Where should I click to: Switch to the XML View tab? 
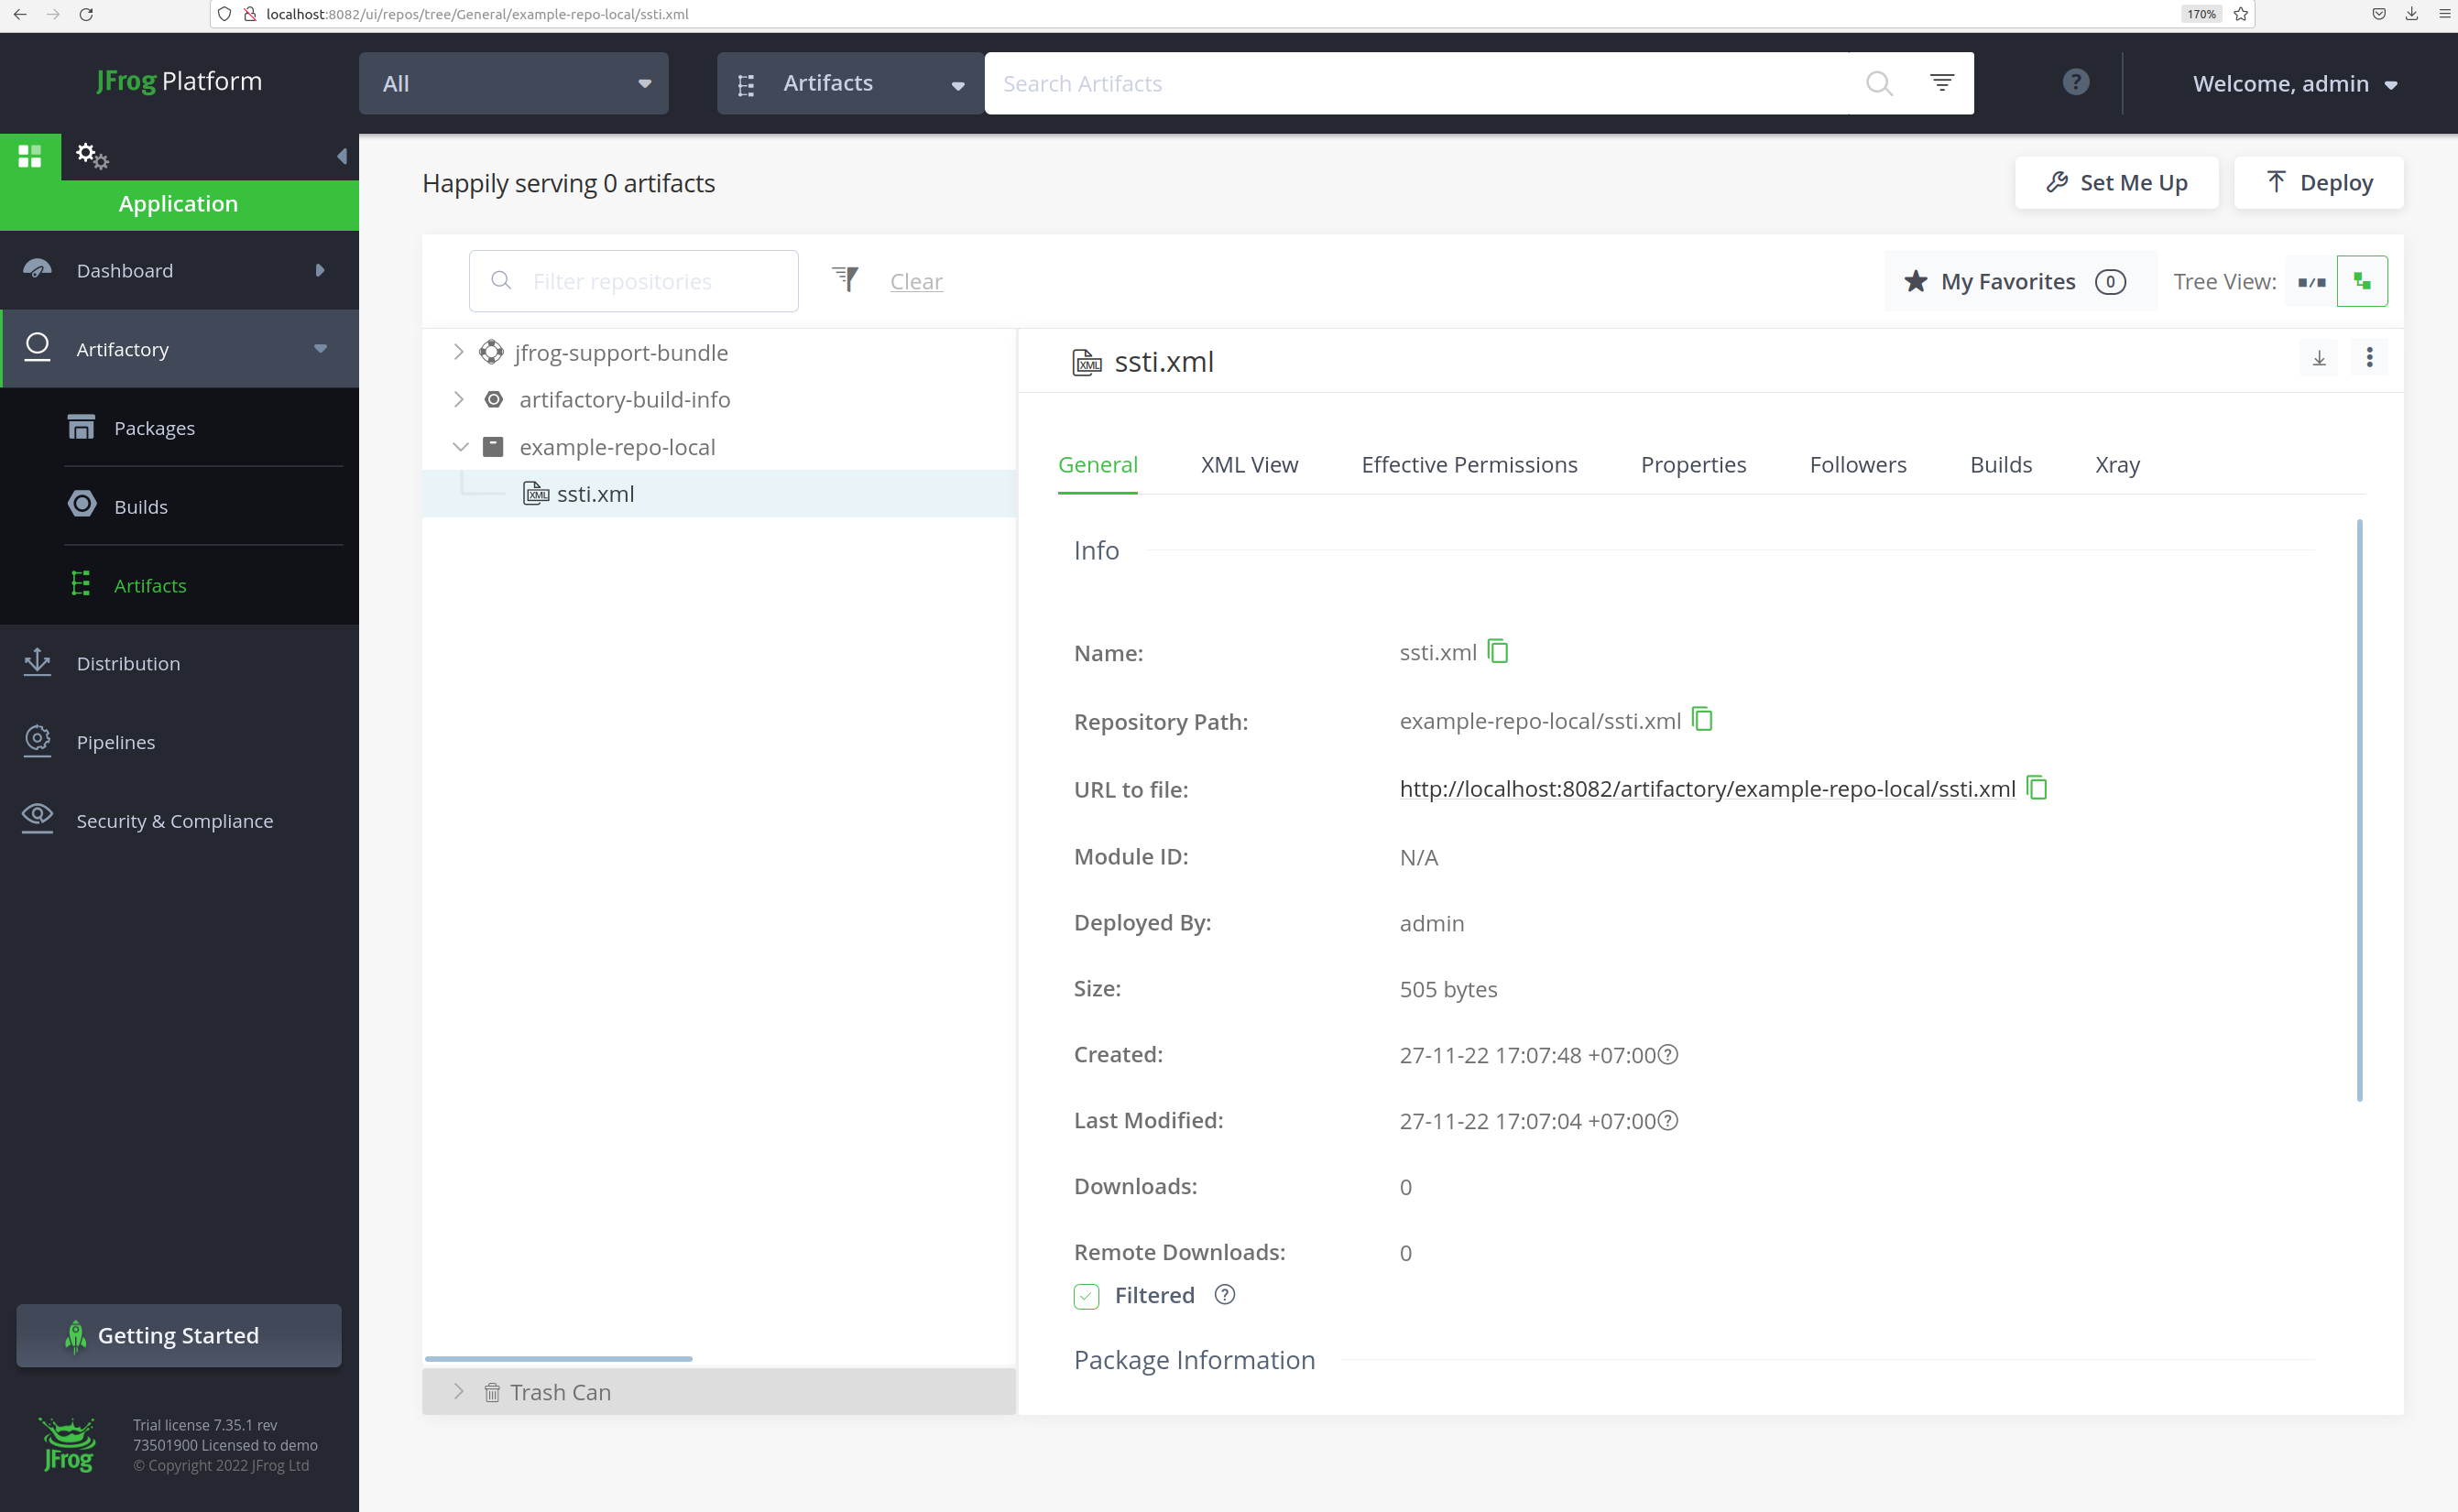coord(1249,465)
